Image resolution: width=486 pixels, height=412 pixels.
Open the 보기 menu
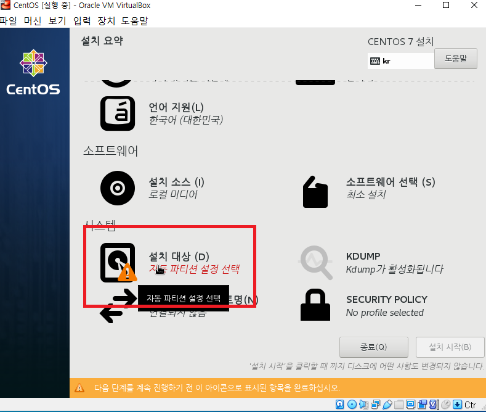point(57,21)
